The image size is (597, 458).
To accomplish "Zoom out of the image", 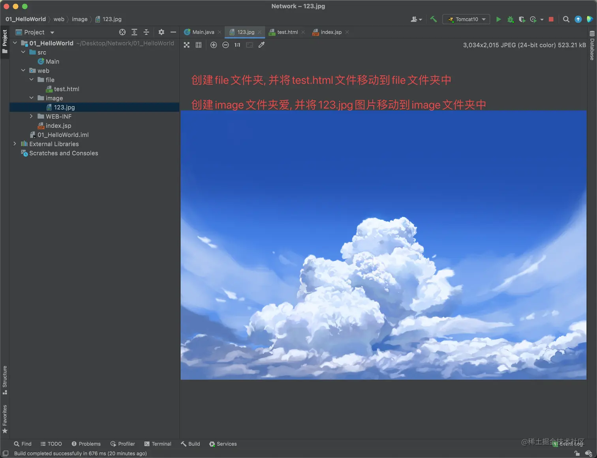I will (x=225, y=45).
